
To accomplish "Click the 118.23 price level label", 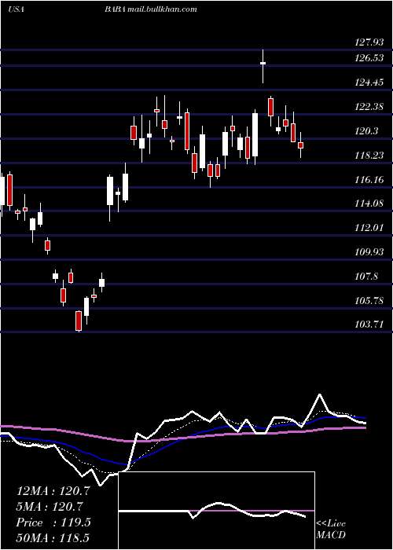I will (x=369, y=156).
